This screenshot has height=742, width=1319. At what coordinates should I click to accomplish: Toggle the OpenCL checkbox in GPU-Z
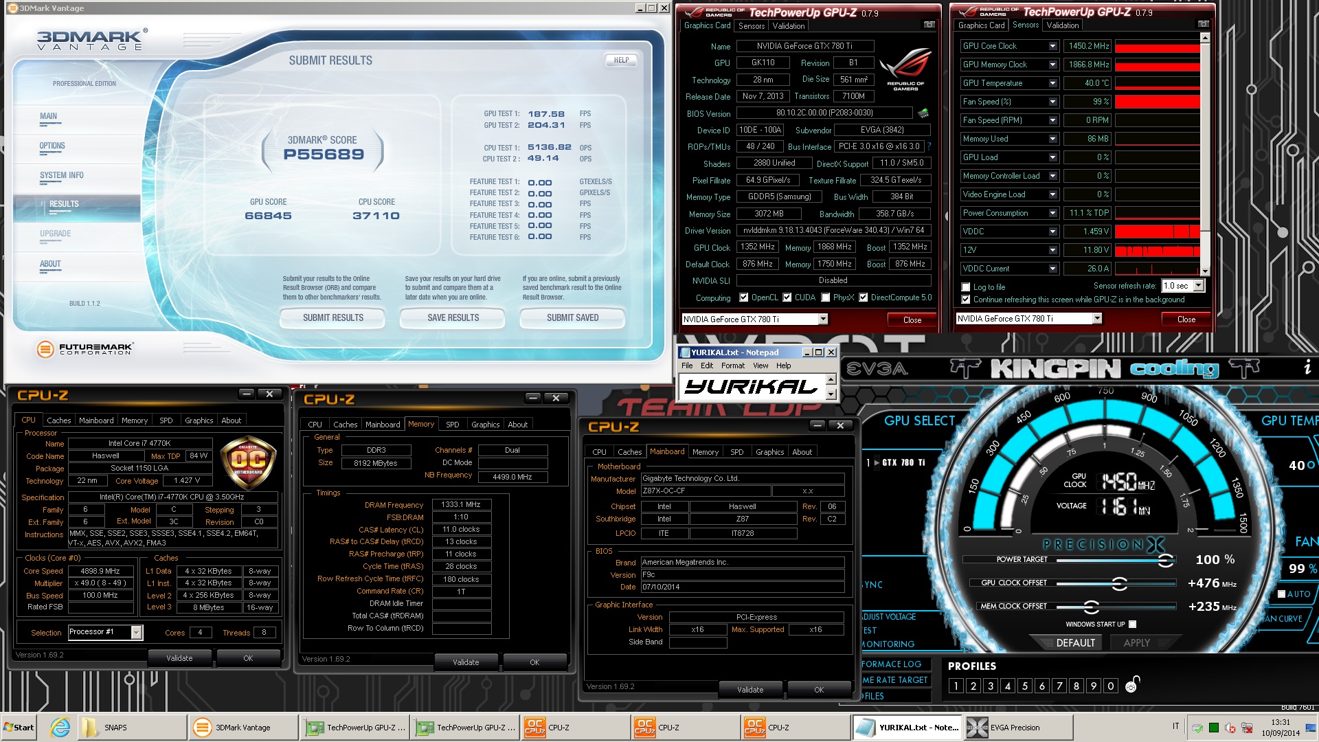click(743, 297)
